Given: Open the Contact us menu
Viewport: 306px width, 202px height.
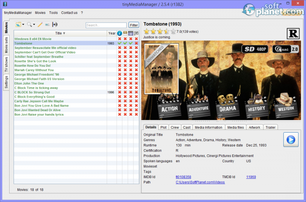Looking at the screenshot, I should (x=69, y=13).
